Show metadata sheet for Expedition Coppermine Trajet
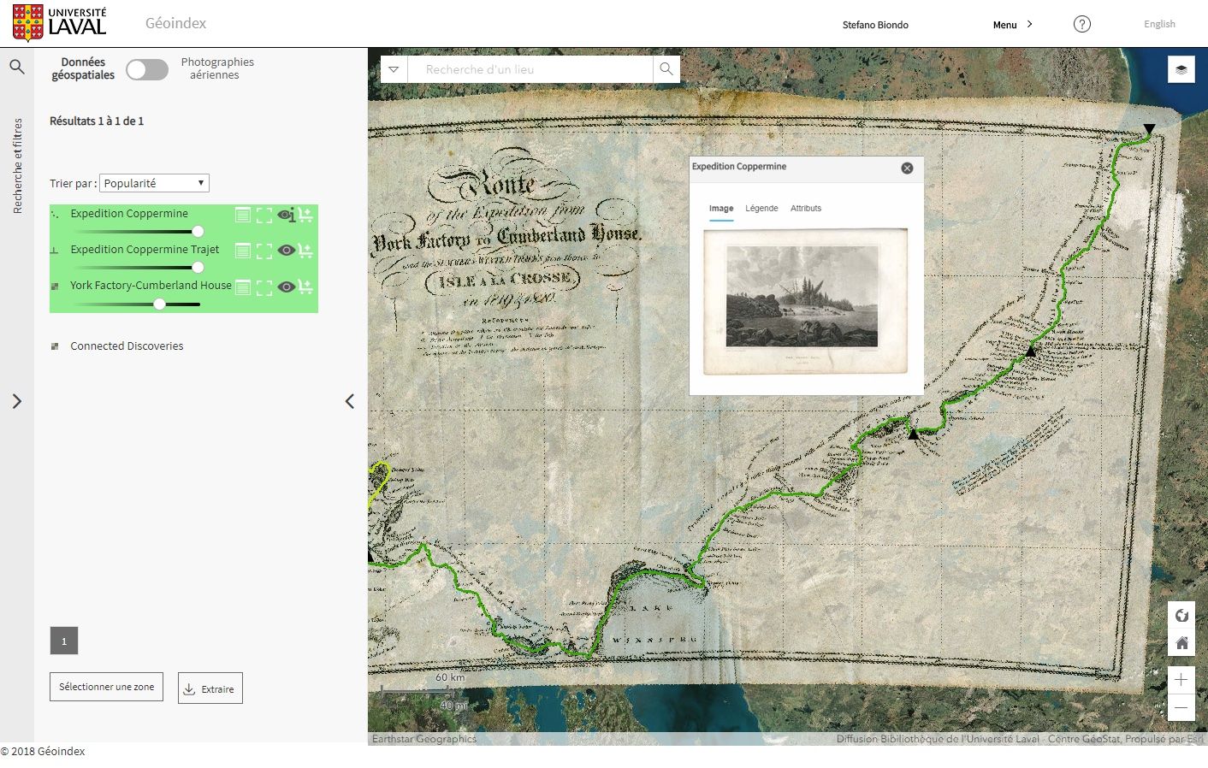 tap(243, 251)
